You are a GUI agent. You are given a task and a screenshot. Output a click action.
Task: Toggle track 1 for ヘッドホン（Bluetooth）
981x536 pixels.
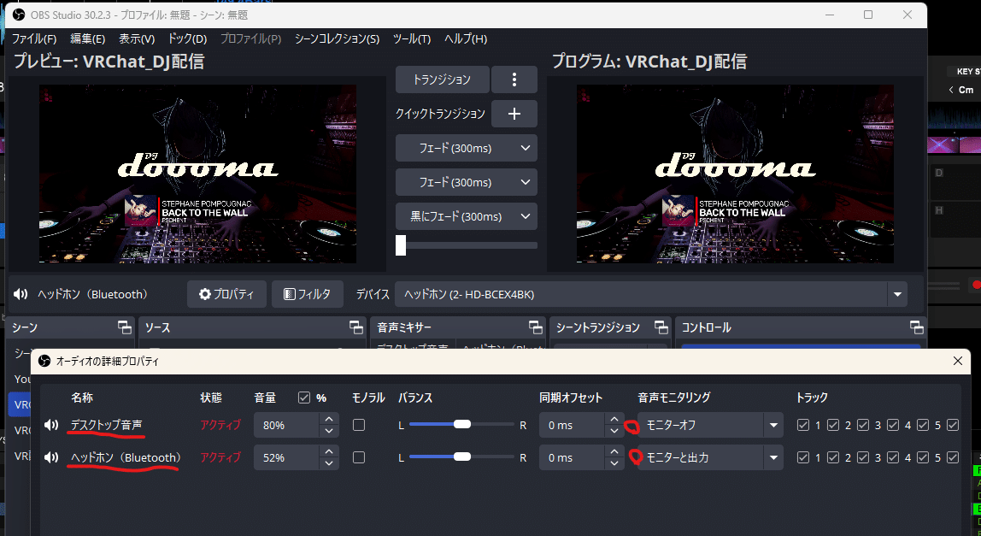coord(803,457)
